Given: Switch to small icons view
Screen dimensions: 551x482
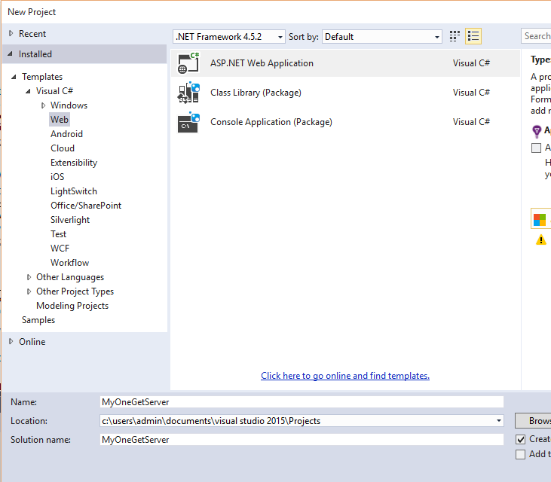Looking at the screenshot, I should [x=455, y=36].
